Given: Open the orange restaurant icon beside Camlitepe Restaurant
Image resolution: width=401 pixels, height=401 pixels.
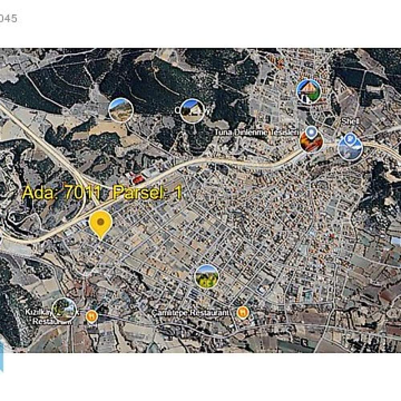Looking at the screenshot, I should coord(242,312).
